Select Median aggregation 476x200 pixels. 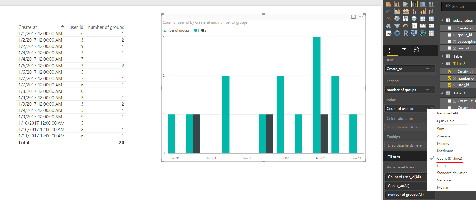click(x=443, y=188)
